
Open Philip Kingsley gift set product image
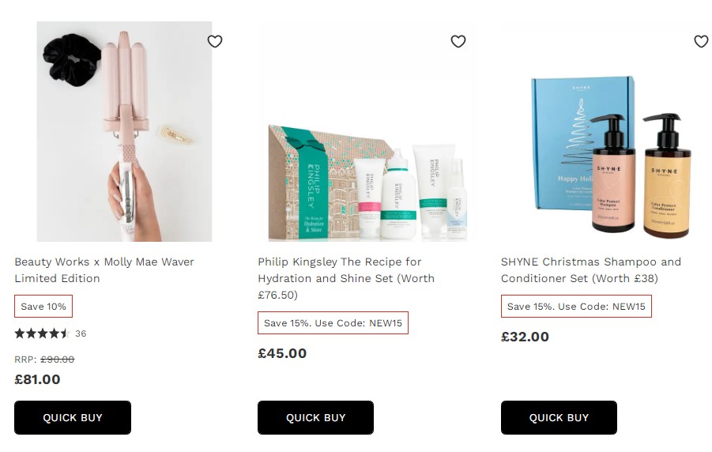367,131
